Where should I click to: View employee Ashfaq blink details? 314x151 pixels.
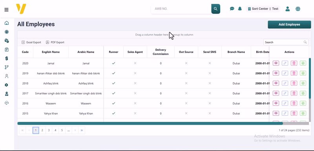(276, 83)
